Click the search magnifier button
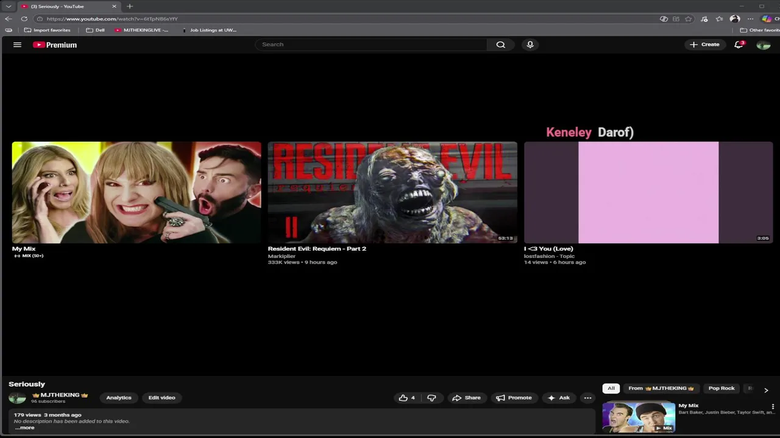Screen dimensions: 780x438 click(500, 44)
